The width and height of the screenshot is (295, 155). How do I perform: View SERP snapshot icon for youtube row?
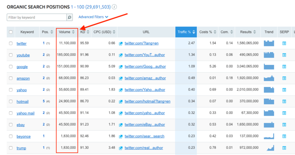[x=284, y=55]
